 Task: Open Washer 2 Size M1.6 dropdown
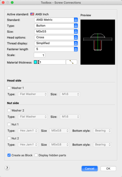(x=70, y=117)
